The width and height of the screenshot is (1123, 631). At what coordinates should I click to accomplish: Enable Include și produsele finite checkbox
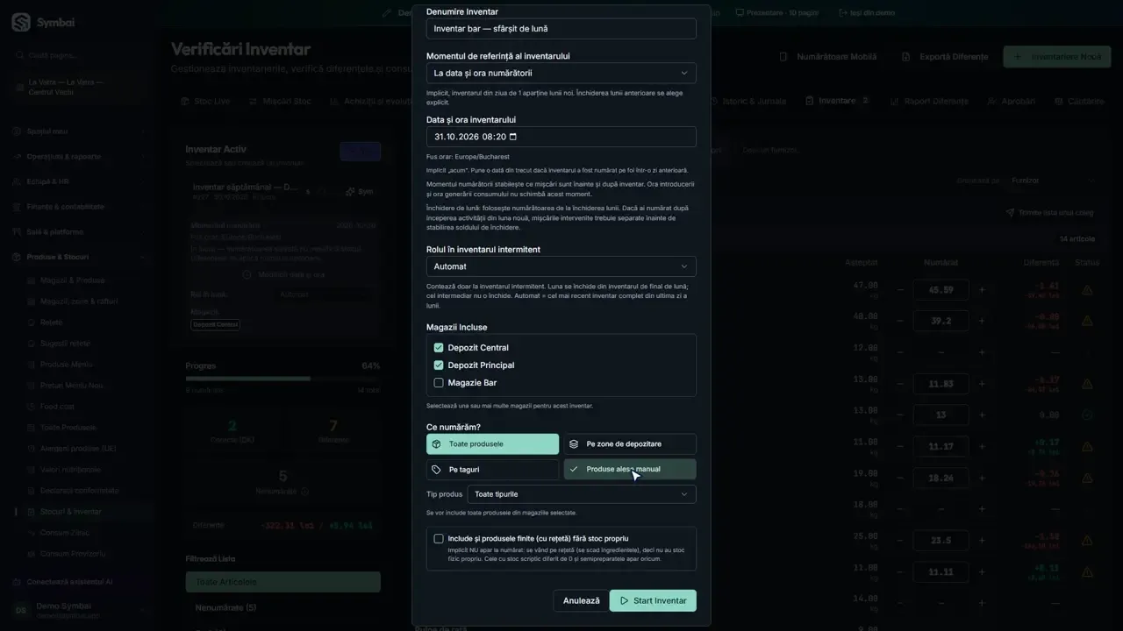[439, 539]
